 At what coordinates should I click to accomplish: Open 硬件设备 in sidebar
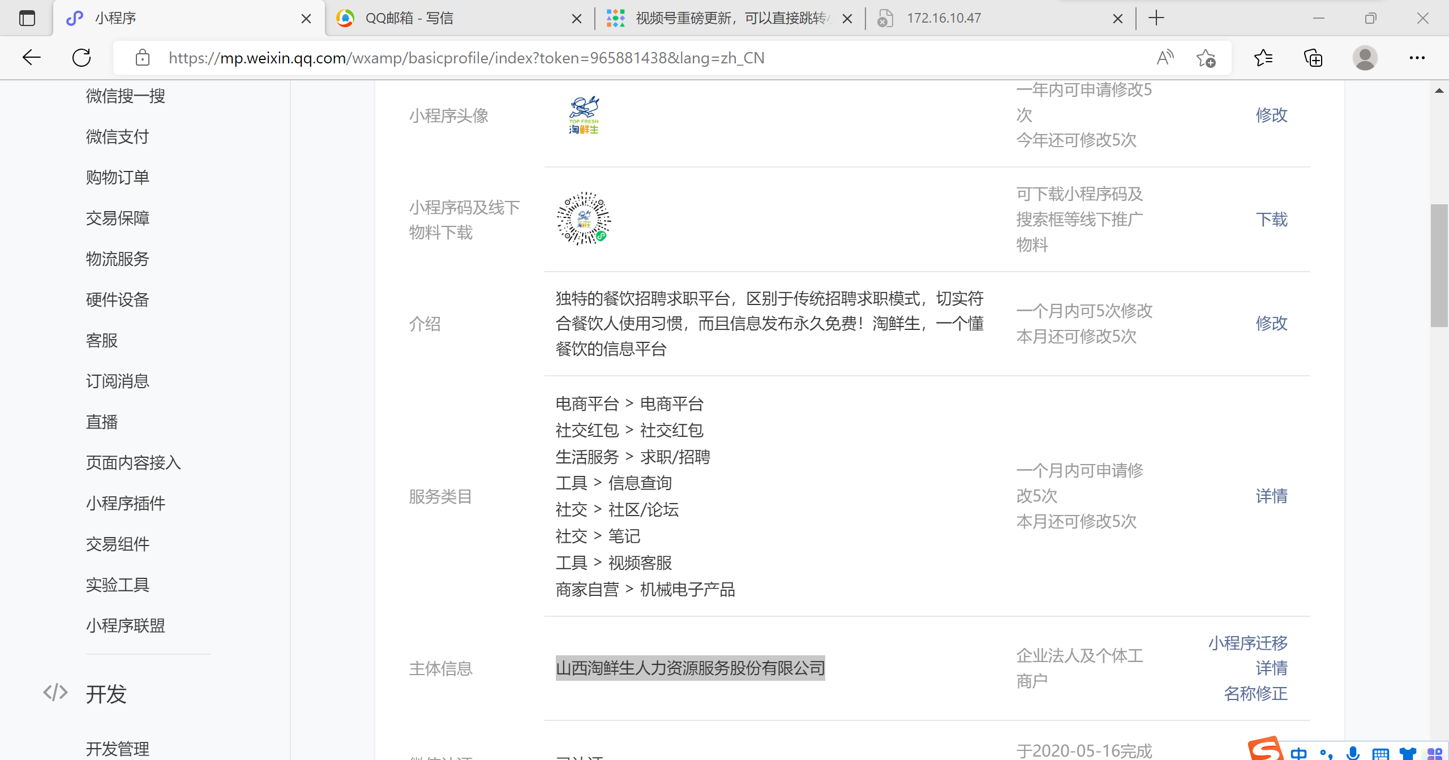[x=118, y=299]
